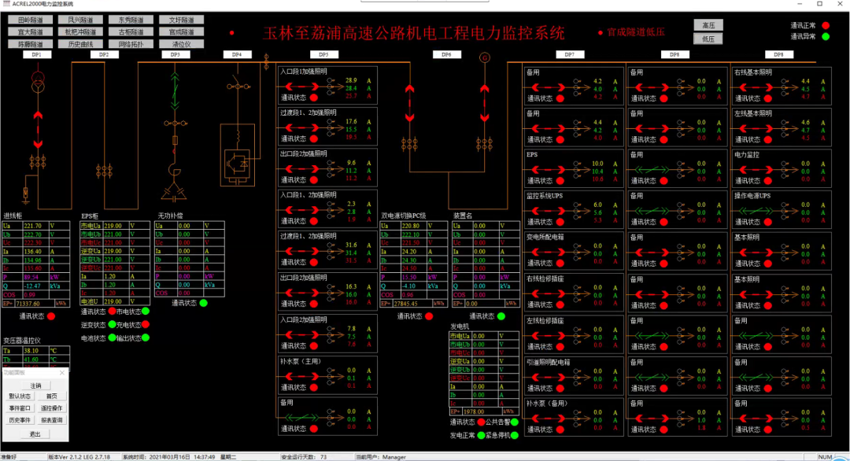Switch to 官成隧道

point(182,32)
